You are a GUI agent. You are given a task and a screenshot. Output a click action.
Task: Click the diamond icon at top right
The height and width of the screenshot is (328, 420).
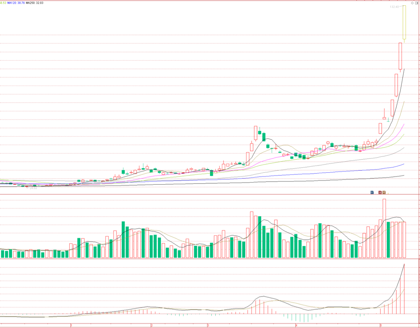click(x=412, y=3)
